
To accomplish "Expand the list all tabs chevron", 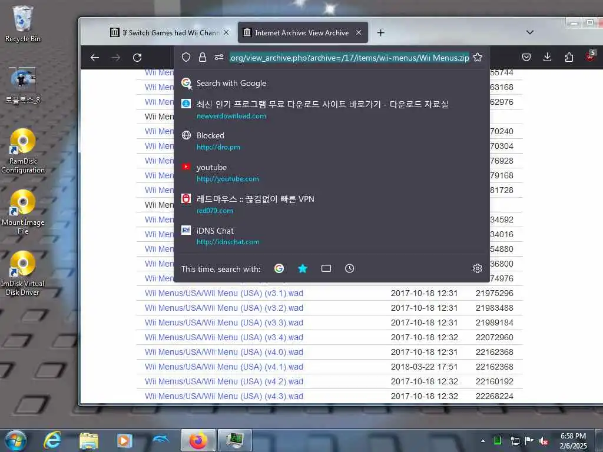I will click(530, 32).
